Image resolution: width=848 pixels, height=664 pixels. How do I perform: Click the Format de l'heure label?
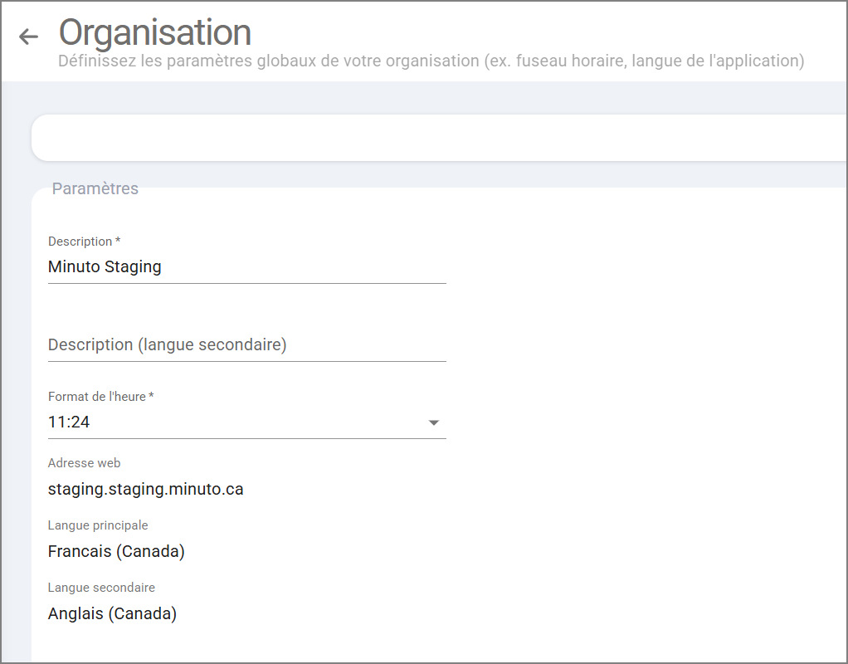click(96, 397)
